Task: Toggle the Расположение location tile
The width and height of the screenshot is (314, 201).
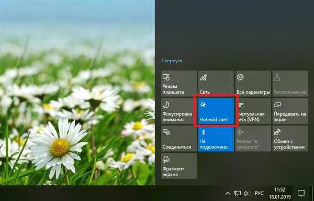Action: pos(290,84)
